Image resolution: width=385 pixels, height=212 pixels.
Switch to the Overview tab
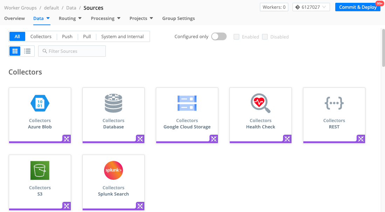click(x=14, y=18)
